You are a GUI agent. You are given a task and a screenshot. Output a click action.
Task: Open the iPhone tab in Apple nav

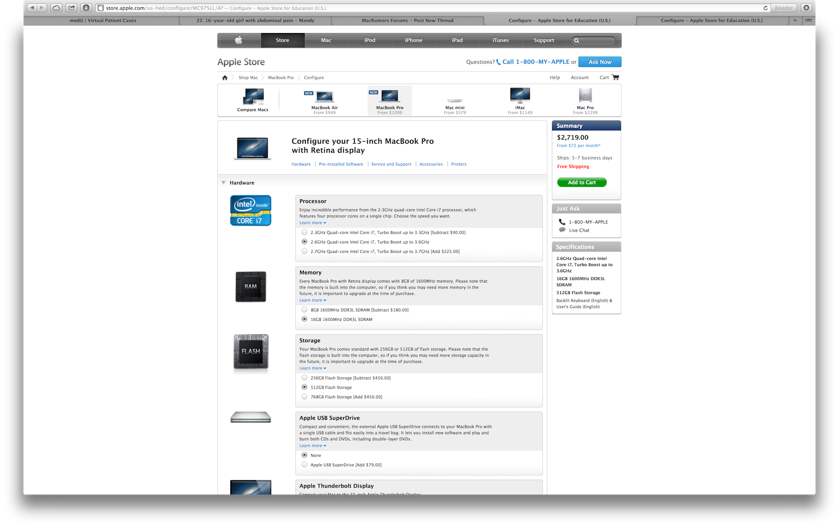click(x=414, y=40)
